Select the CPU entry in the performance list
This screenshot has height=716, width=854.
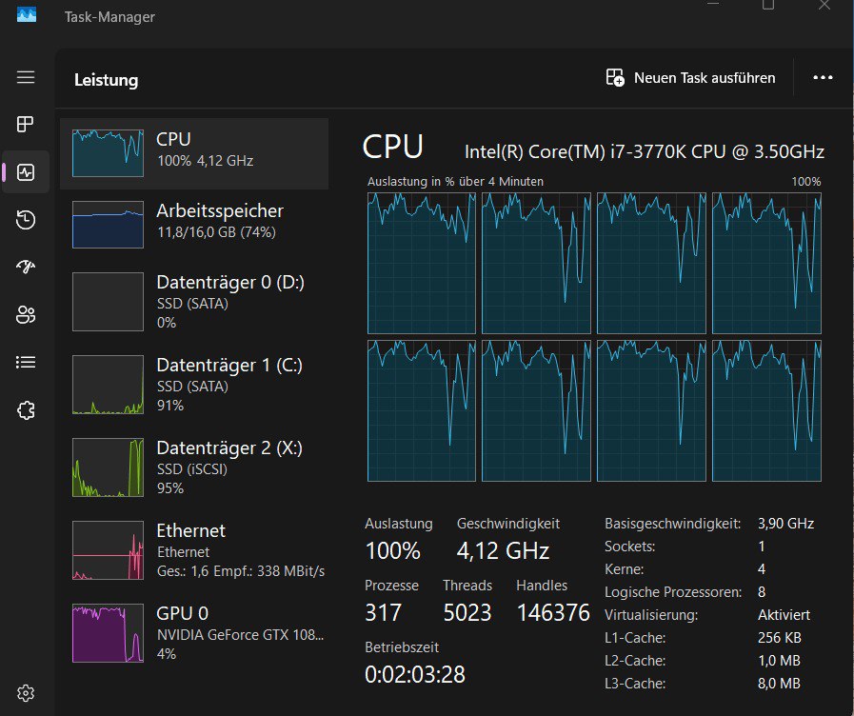[194, 153]
